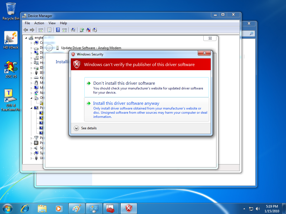Open Internet Explorer from the taskbar
This screenshot has width=286, height=214.
(25, 208)
